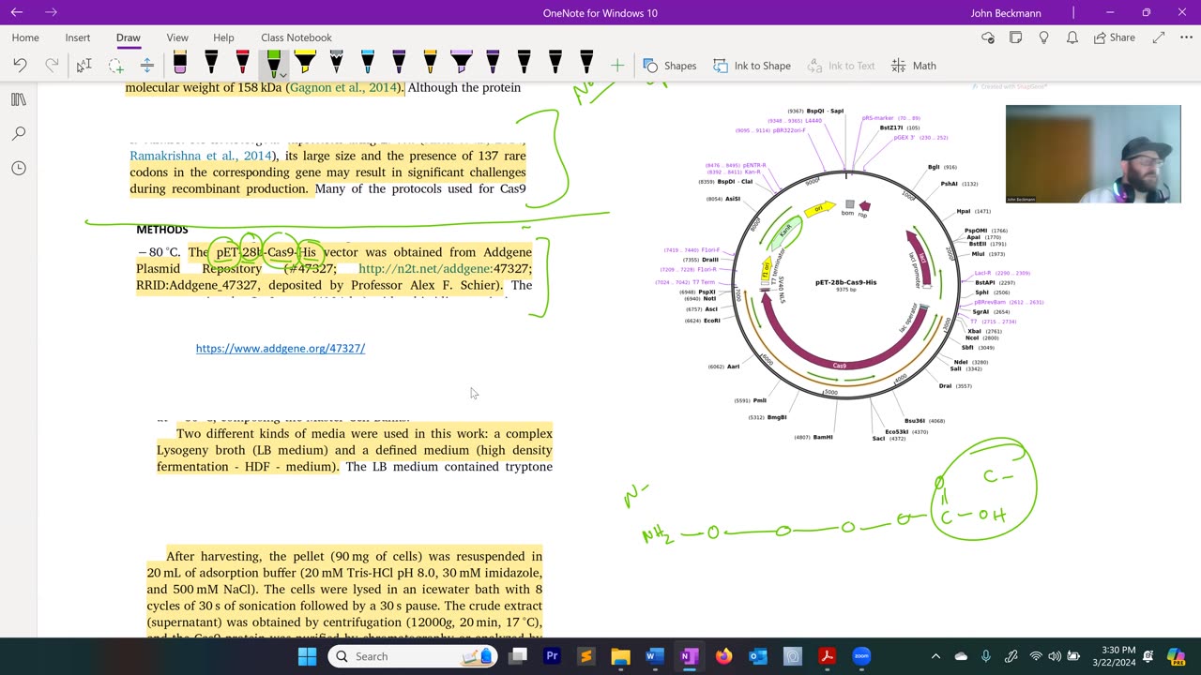Select the Insert or Remove Space tool
1201x675 pixels.
pos(146,66)
